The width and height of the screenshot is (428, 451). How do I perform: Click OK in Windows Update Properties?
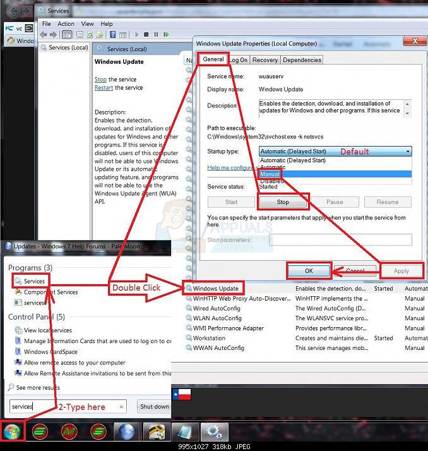click(x=309, y=270)
